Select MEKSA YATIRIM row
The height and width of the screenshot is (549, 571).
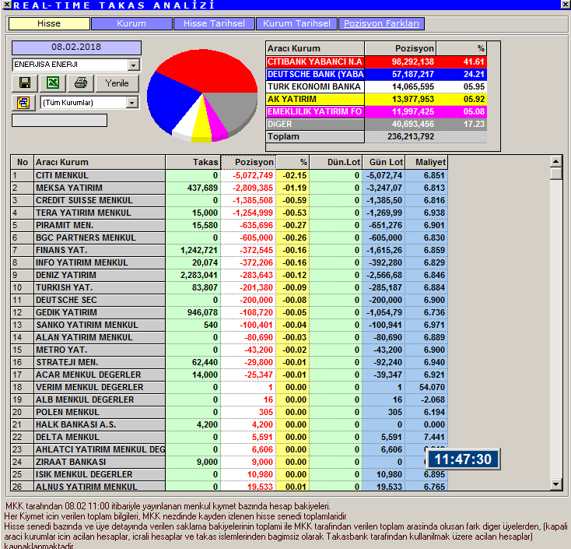click(229, 188)
